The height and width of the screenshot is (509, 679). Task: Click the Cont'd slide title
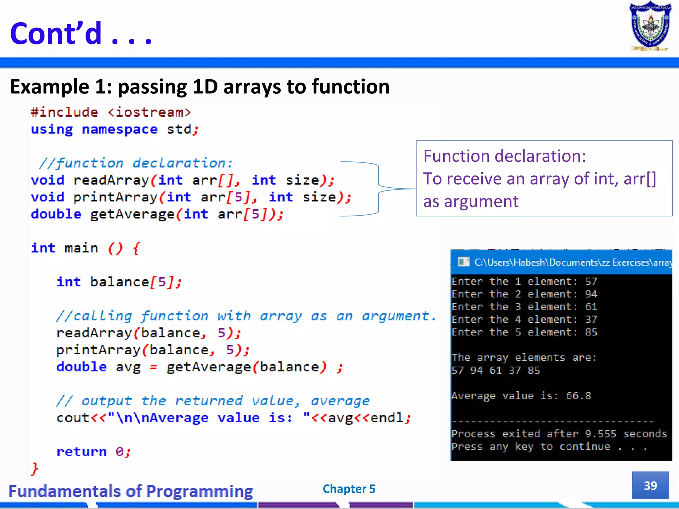[x=81, y=33]
